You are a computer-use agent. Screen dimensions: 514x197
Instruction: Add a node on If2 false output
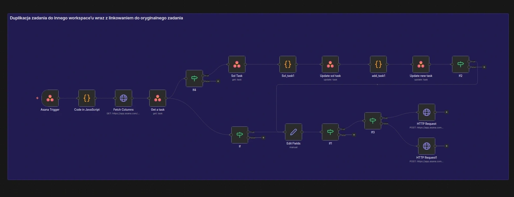coord(484,67)
